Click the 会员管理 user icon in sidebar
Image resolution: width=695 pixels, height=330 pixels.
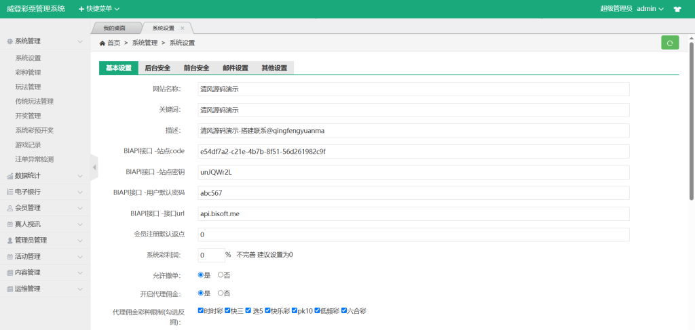10,208
